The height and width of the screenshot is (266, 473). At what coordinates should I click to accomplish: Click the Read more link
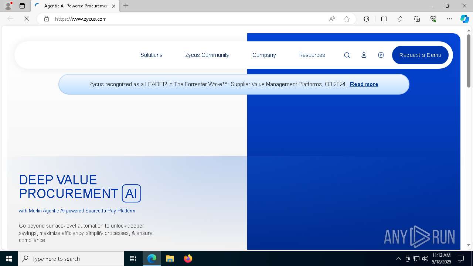364,84
